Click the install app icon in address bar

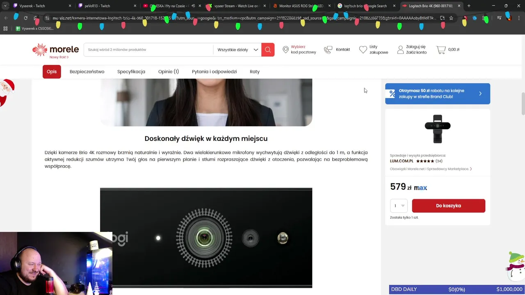[x=442, y=18]
